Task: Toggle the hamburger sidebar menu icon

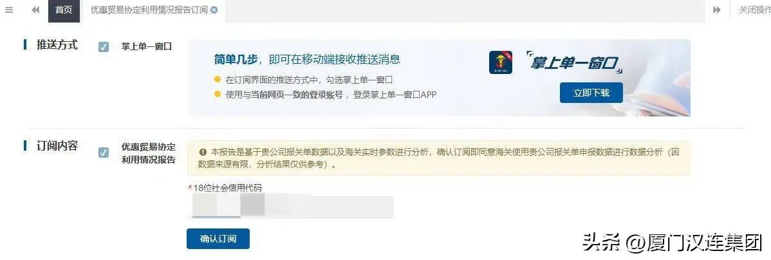Action: click(9, 10)
